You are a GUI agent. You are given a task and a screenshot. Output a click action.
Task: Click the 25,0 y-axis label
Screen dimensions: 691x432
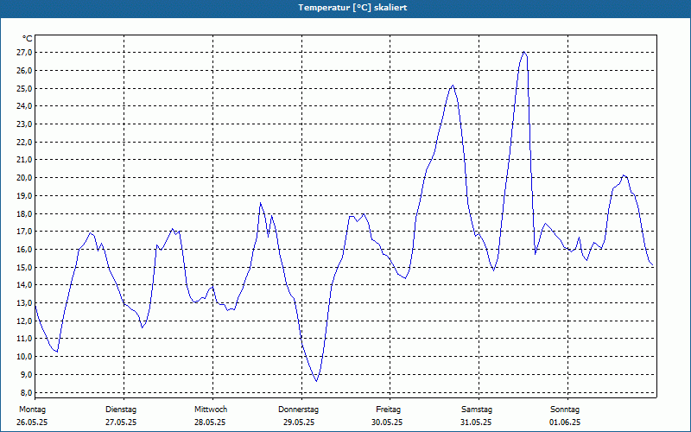[24, 89]
